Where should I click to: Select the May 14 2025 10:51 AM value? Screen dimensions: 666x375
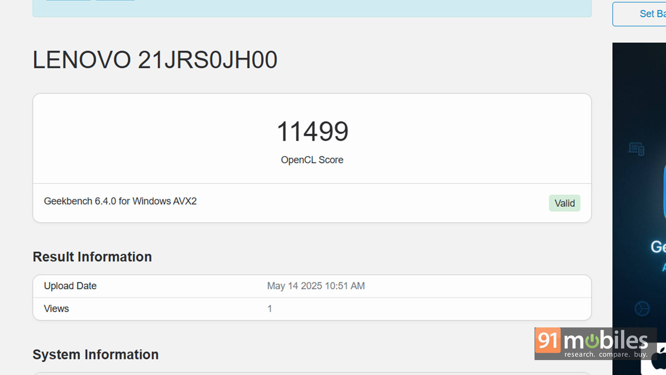pos(316,286)
